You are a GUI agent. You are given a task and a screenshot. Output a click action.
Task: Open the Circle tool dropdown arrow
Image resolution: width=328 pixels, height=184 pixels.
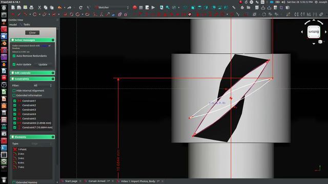(x=40, y=15)
